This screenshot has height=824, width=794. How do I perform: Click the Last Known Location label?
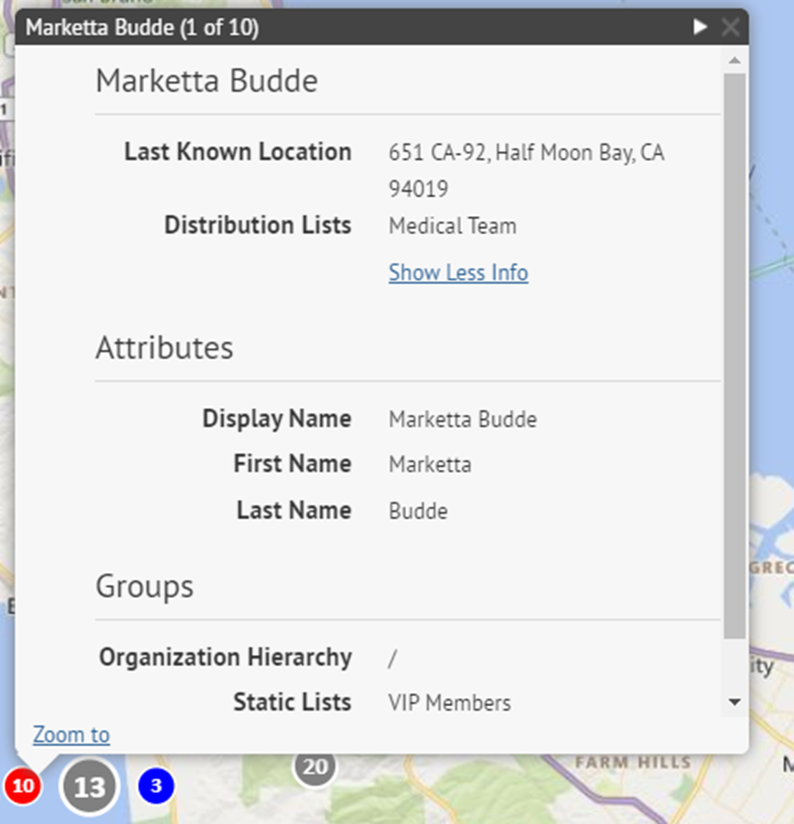[x=238, y=152]
